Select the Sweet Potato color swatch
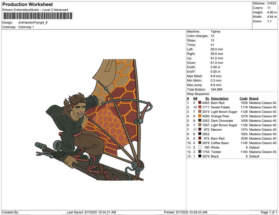Screen dimensions: 279x215 200,107
